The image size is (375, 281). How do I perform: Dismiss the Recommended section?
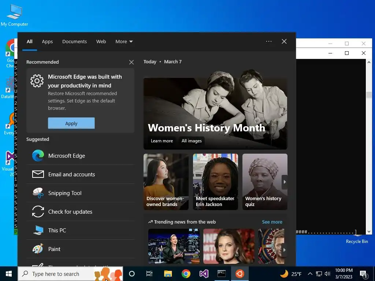(x=131, y=62)
